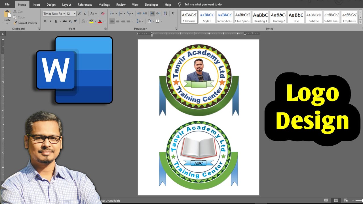The image size is (363, 204).
Task: Toggle Show/Hide paragraph marks
Action: pyautogui.click(x=173, y=14)
